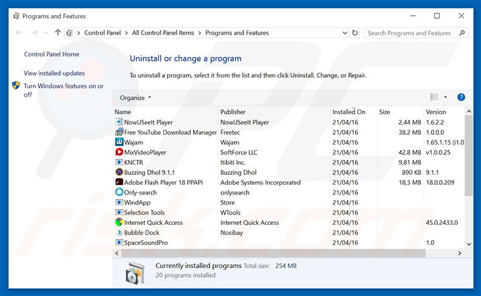This screenshot has height=296, width=481.
Task: Sort by the Size column header
Action: 384,112
